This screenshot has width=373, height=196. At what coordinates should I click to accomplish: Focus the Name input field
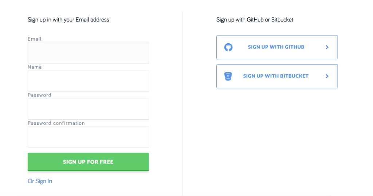click(88, 81)
